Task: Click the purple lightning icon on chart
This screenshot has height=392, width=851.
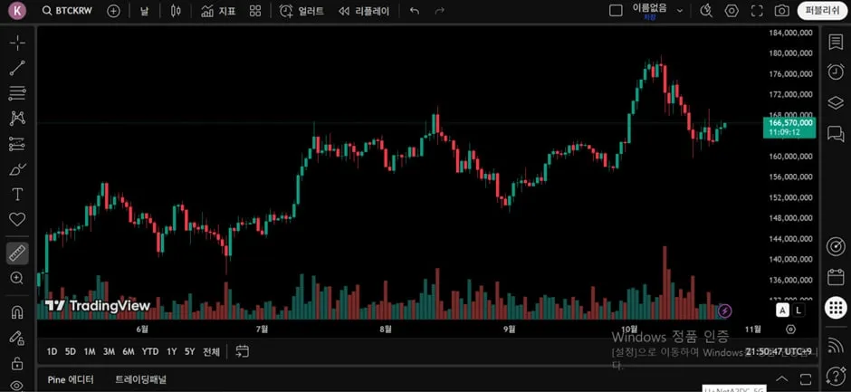Action: (x=725, y=311)
